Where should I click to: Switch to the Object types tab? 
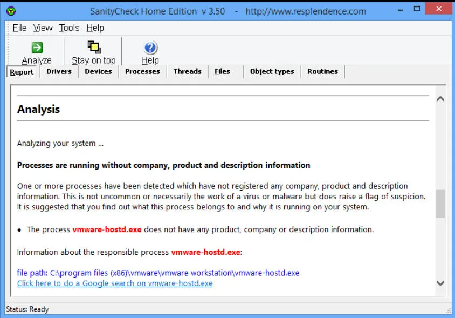(x=272, y=71)
